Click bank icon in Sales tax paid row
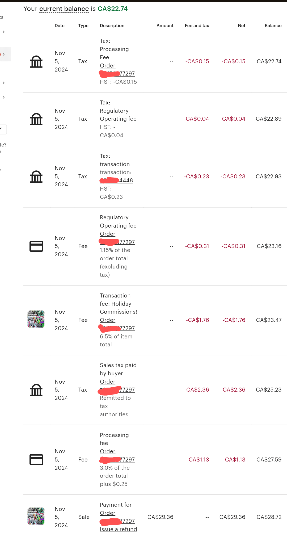This screenshot has height=537, width=287. click(x=36, y=390)
